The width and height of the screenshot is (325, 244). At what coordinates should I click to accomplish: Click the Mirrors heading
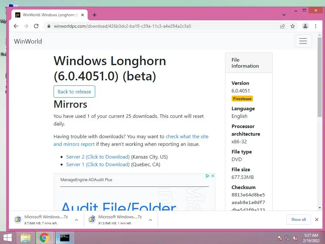point(70,104)
